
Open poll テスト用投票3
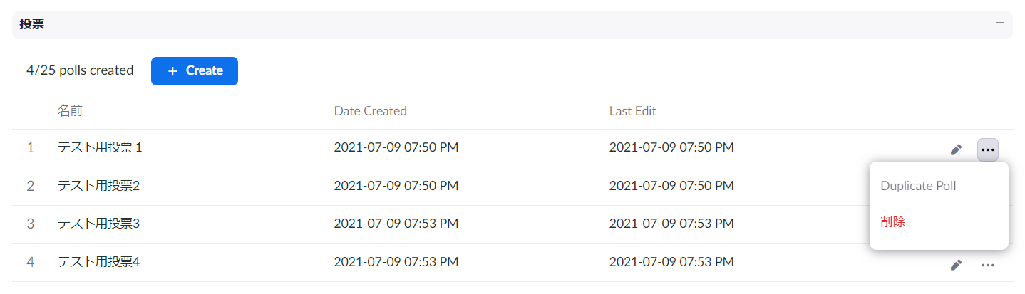98,224
